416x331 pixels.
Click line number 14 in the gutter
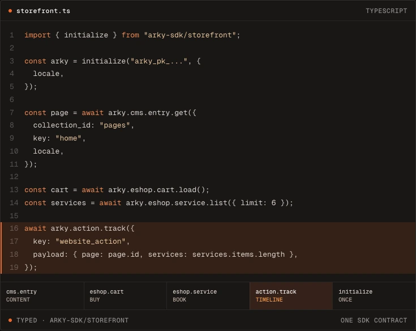(14, 203)
